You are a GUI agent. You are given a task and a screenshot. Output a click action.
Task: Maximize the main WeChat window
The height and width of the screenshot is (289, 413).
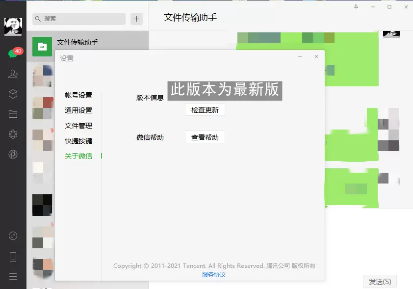(389, 7)
